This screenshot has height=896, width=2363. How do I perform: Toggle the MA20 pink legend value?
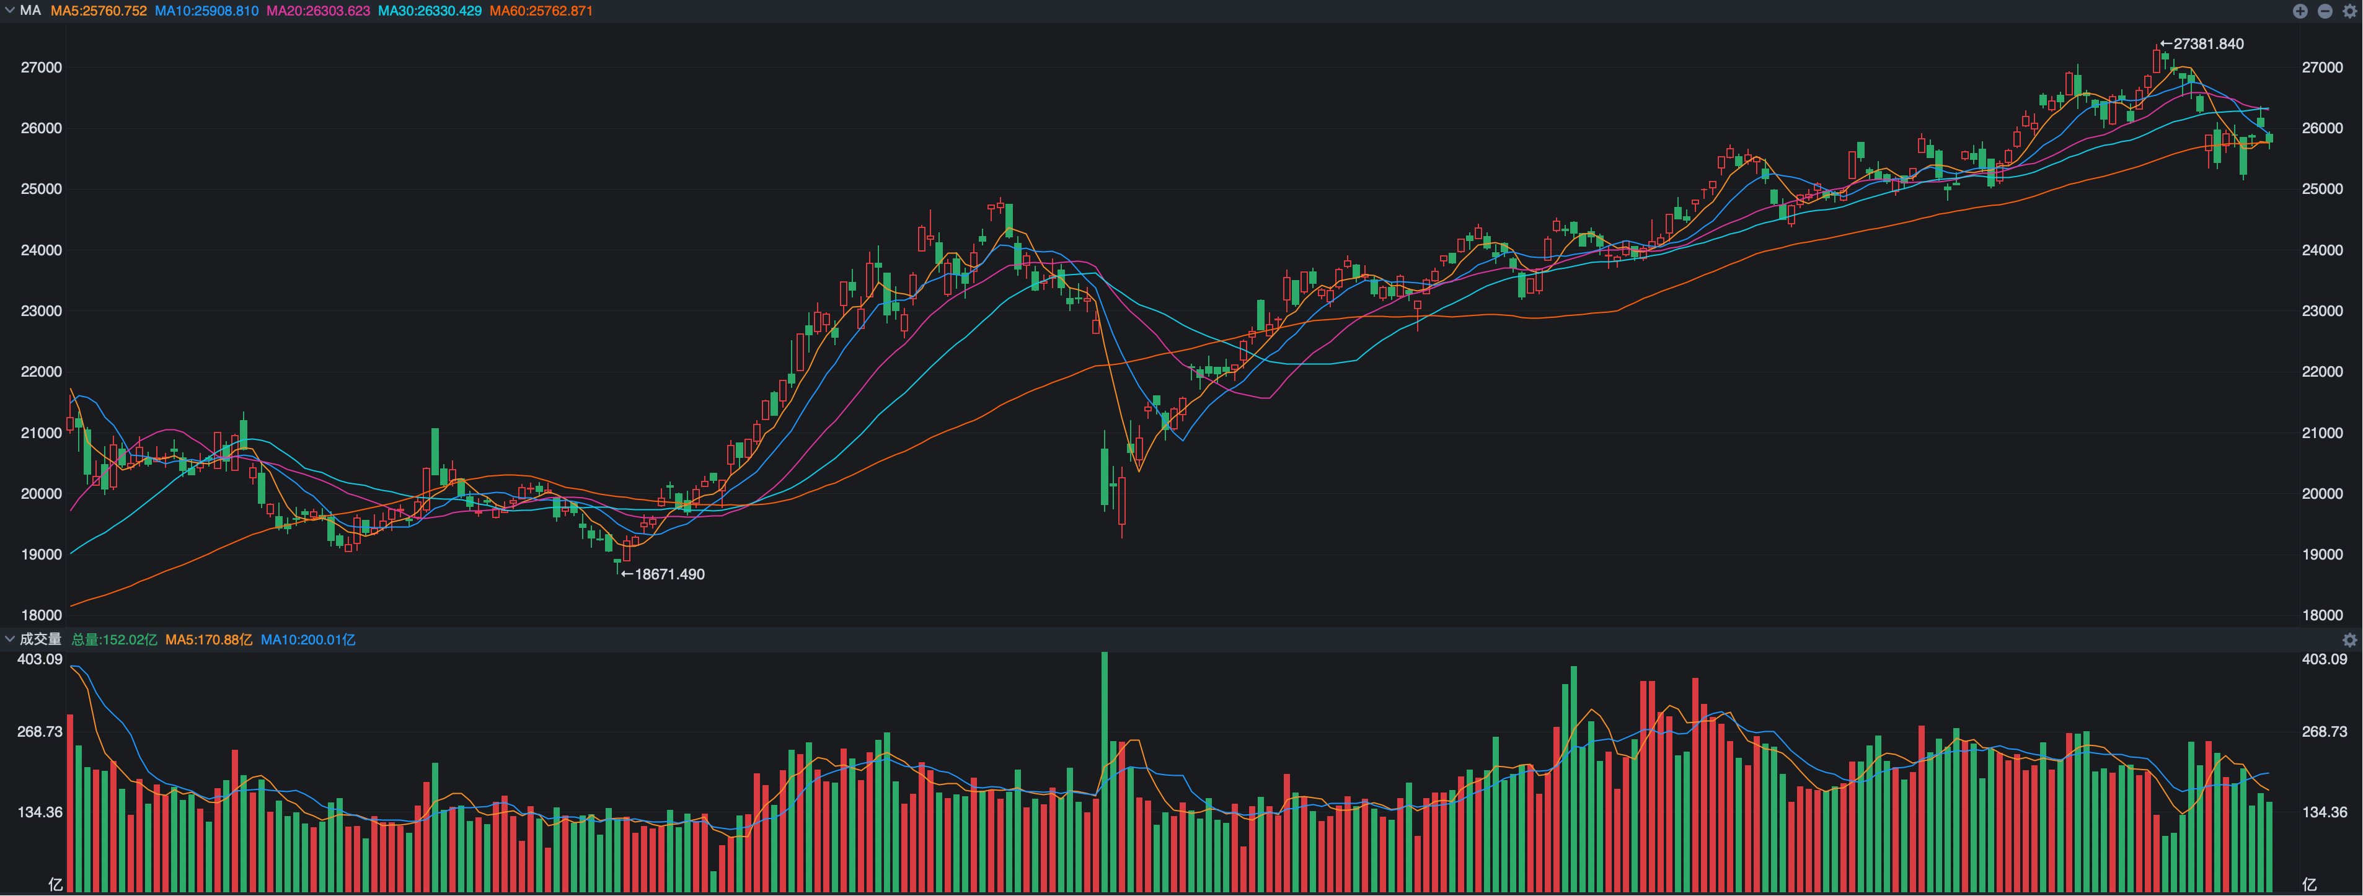(317, 11)
